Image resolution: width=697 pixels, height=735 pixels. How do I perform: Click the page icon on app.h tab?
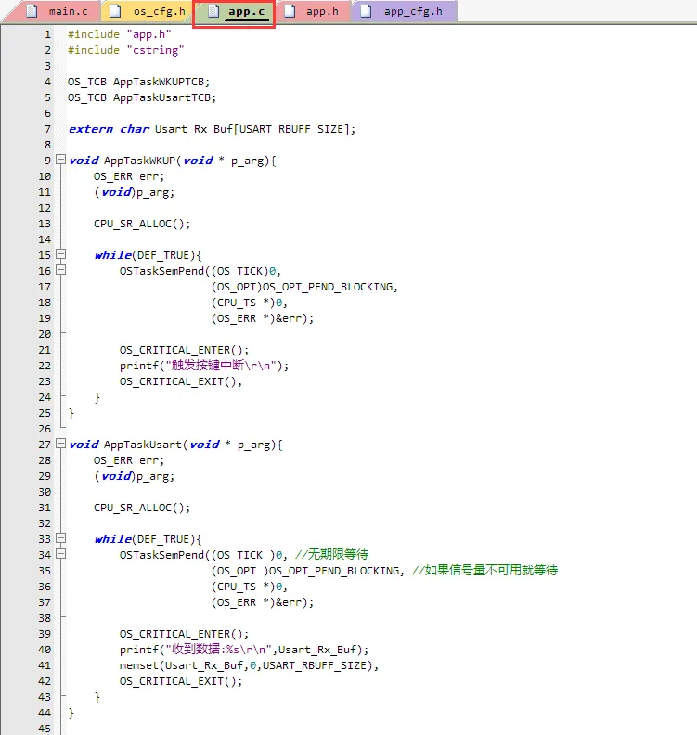(290, 11)
